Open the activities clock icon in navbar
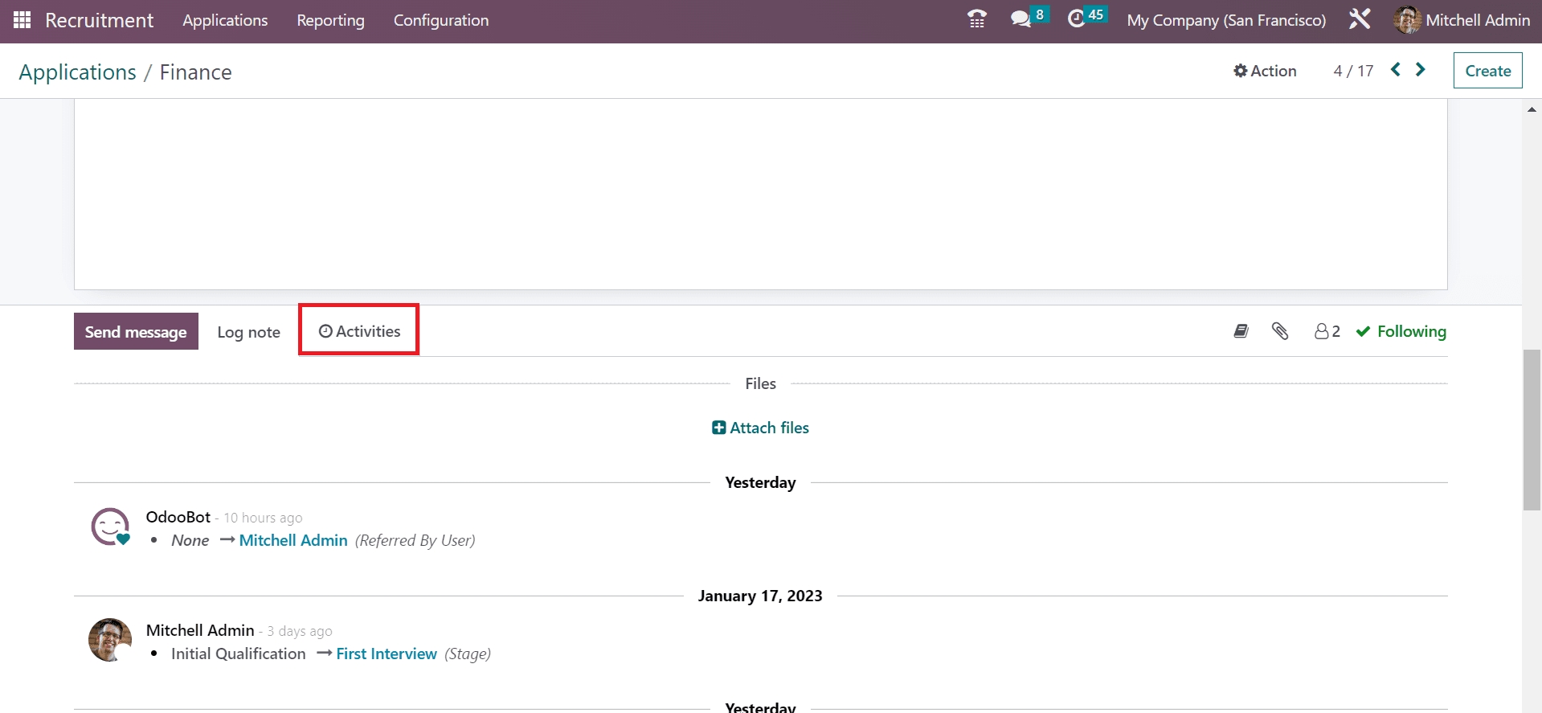The height and width of the screenshot is (713, 1542). click(1076, 19)
